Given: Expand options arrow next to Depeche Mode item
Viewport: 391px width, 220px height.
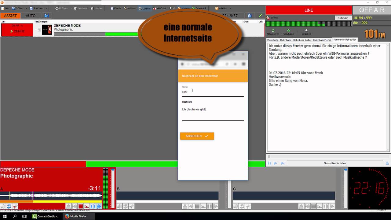Looking at the screenshot, I should (39, 30).
